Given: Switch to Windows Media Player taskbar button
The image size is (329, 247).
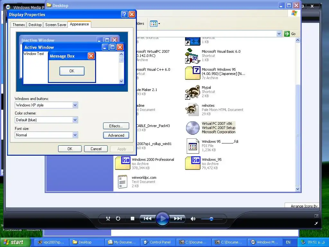Looking at the screenshot, I should pyautogui.click(x=264, y=242).
